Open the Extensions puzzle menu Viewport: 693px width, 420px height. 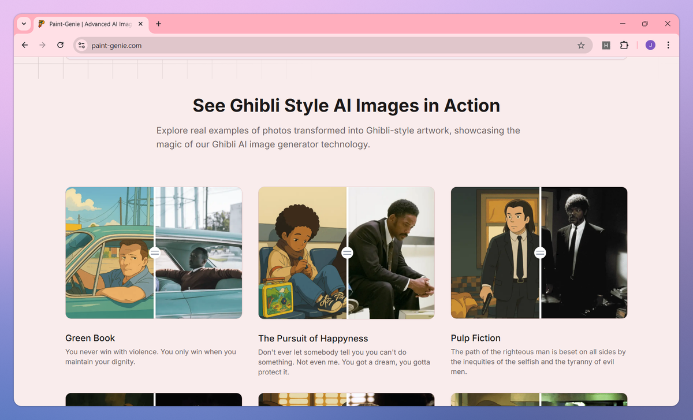624,45
